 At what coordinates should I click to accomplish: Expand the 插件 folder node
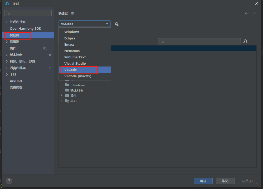(x=61, y=95)
